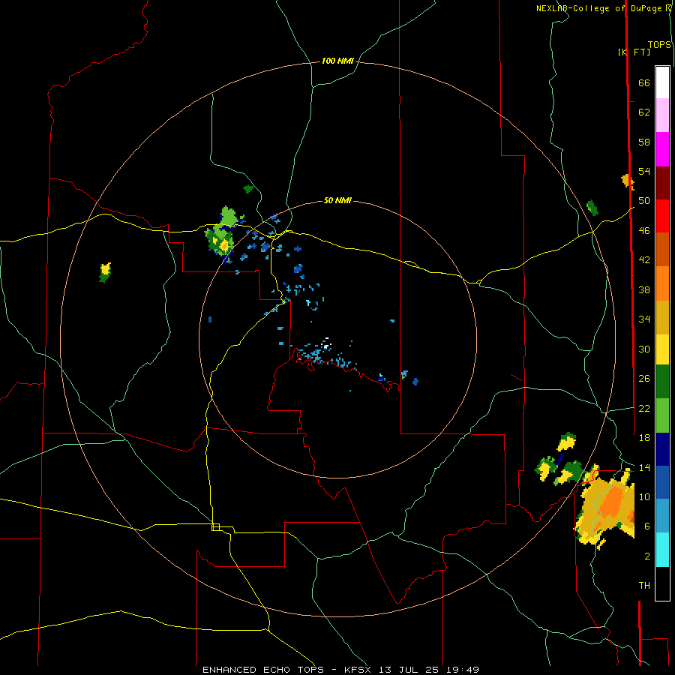The width and height of the screenshot is (675, 675).
Task: Click the light pink legend swatch
Action: 662,115
